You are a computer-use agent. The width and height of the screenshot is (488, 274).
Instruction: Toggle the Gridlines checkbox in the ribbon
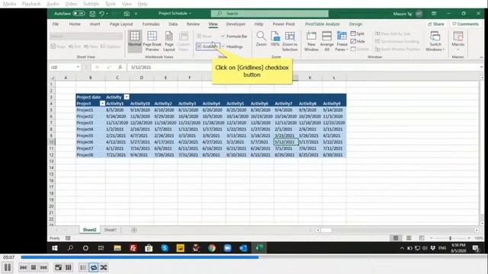coord(199,46)
